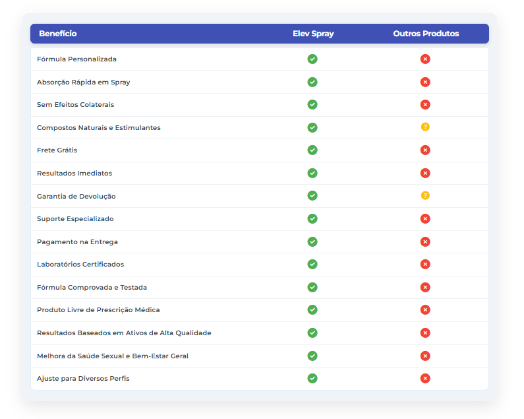This screenshot has height=419, width=524.
Task: Click the text Ajuste para Diversos Perfis
Action: 83,379
